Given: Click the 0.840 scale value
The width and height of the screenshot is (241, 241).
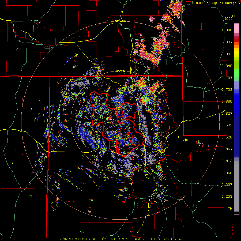Looking at the screenshot, I should 227,66.
